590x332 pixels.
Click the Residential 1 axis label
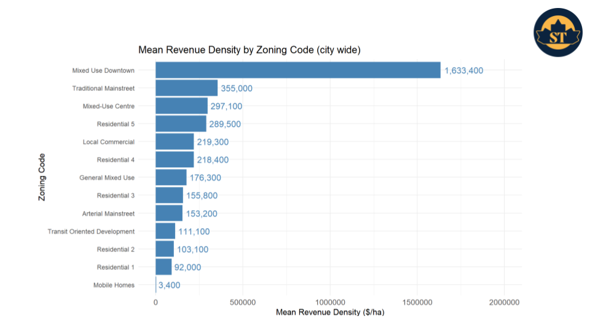pos(116,267)
